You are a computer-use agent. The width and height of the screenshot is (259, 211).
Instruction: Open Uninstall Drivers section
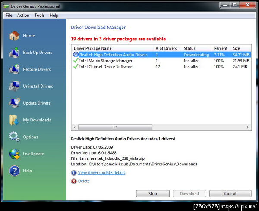pyautogui.click(x=38, y=86)
